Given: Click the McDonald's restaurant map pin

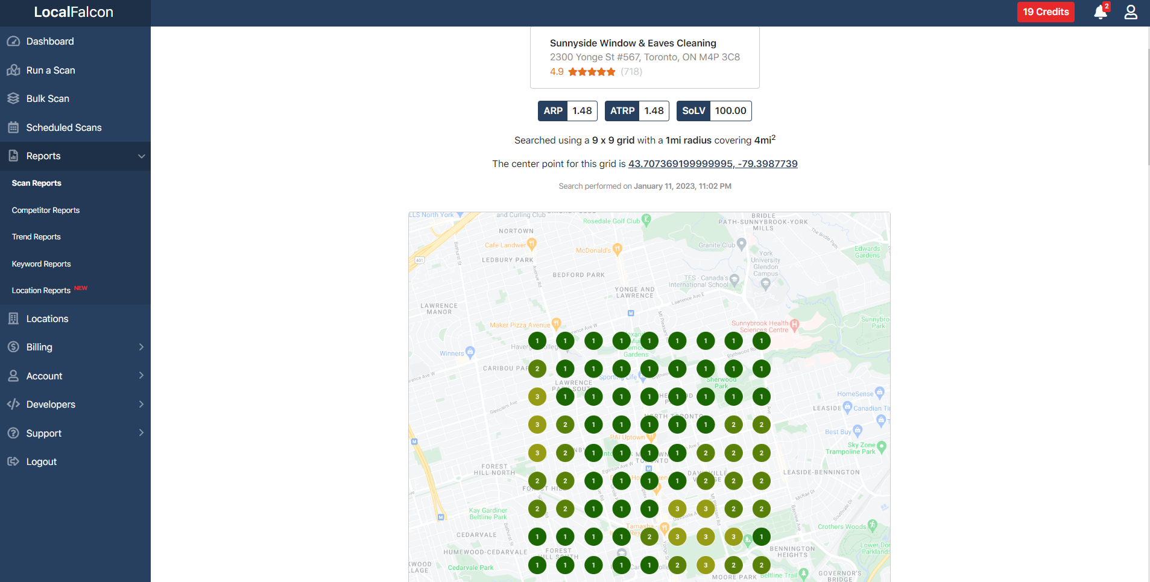Looking at the screenshot, I should pos(617,250).
